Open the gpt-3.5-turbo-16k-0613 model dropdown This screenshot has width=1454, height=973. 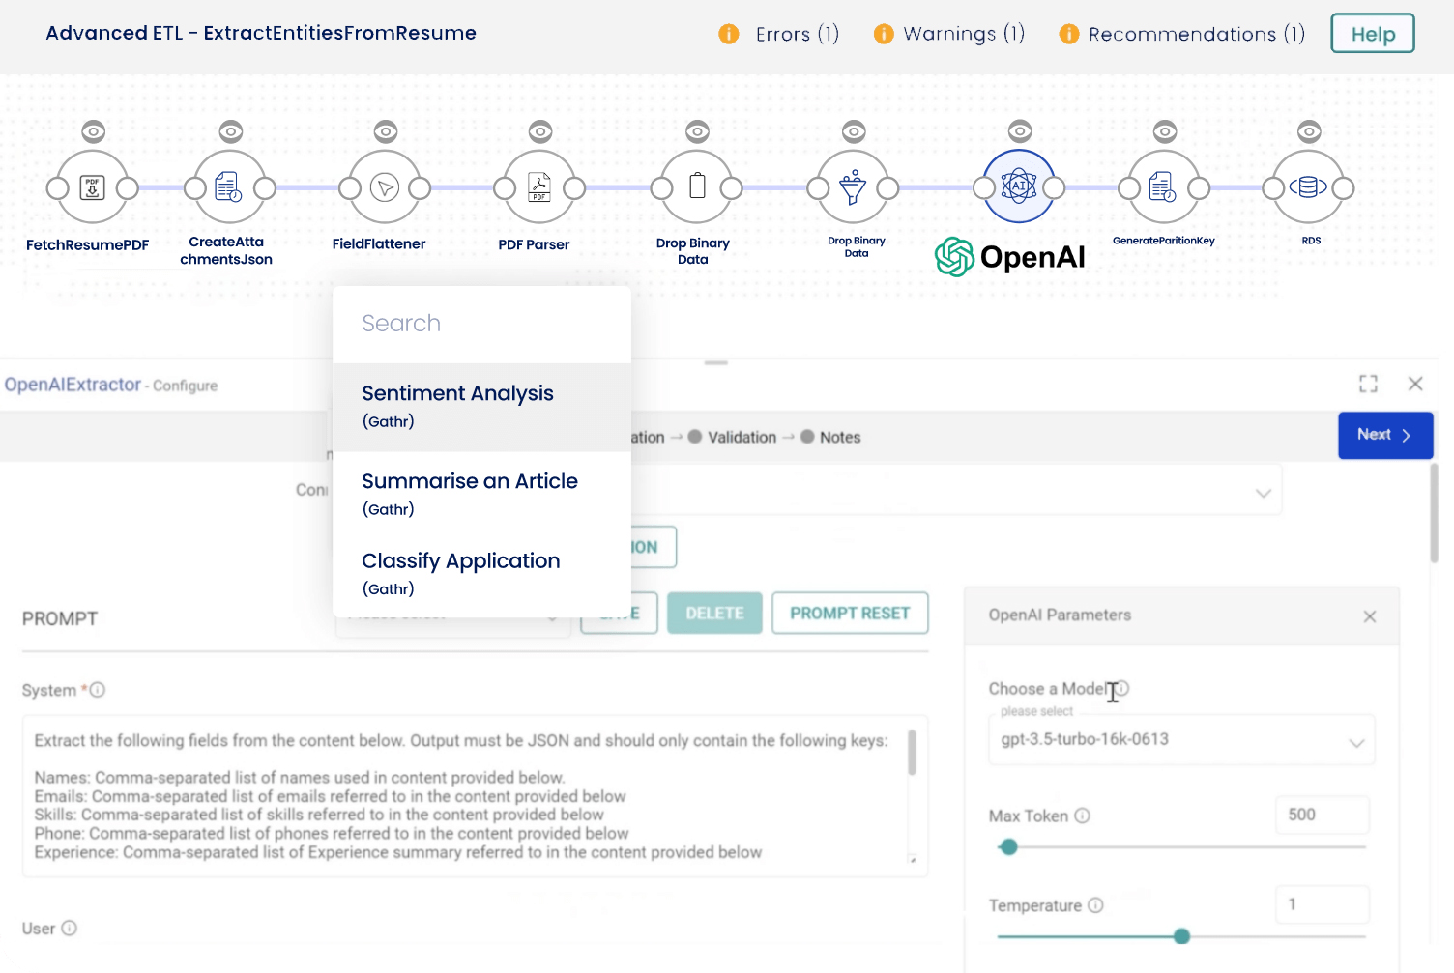point(1181,740)
